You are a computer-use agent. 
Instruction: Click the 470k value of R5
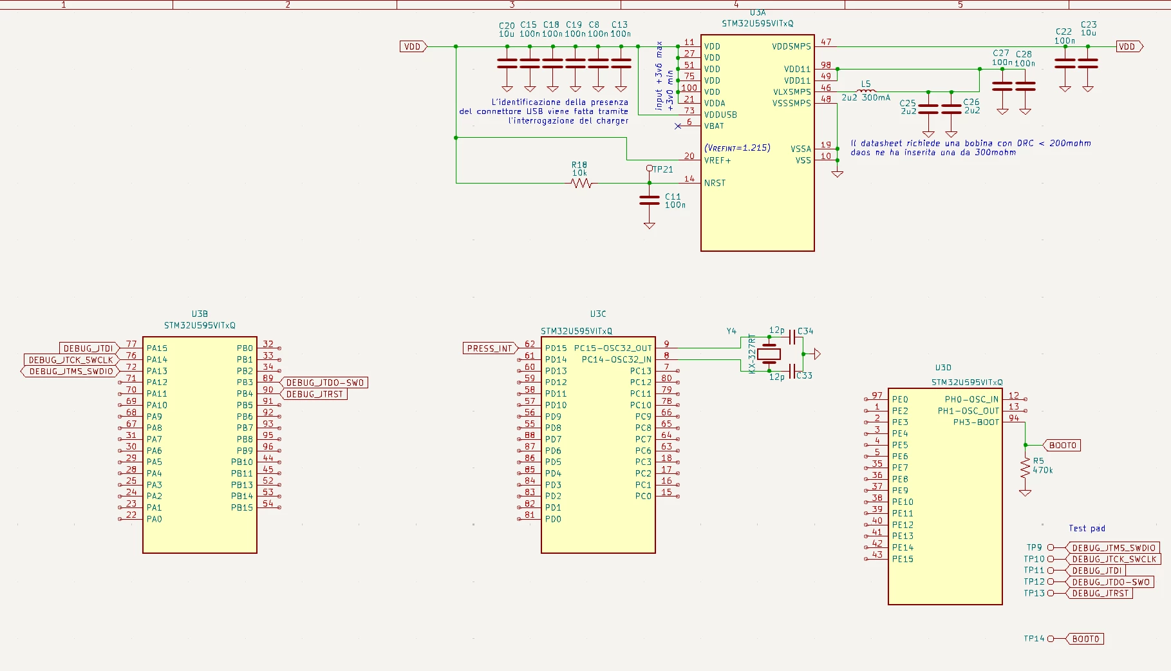click(x=1043, y=470)
